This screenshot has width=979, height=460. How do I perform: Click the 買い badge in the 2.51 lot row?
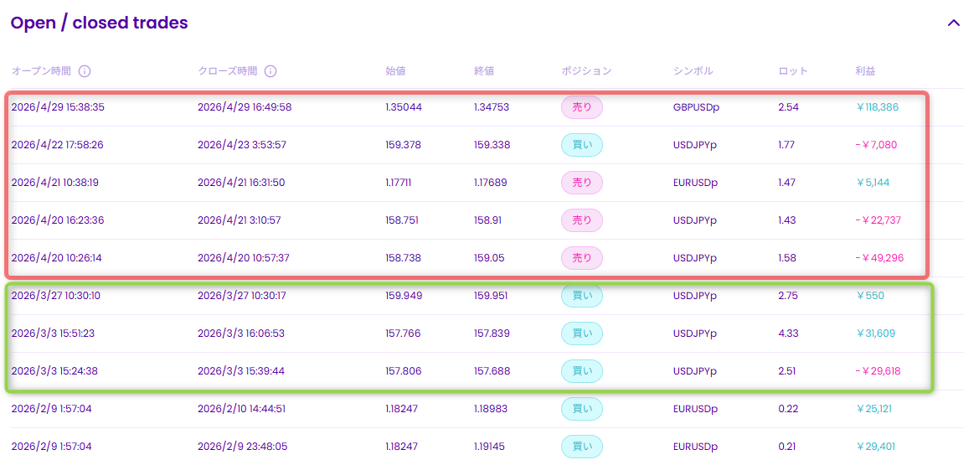(582, 370)
